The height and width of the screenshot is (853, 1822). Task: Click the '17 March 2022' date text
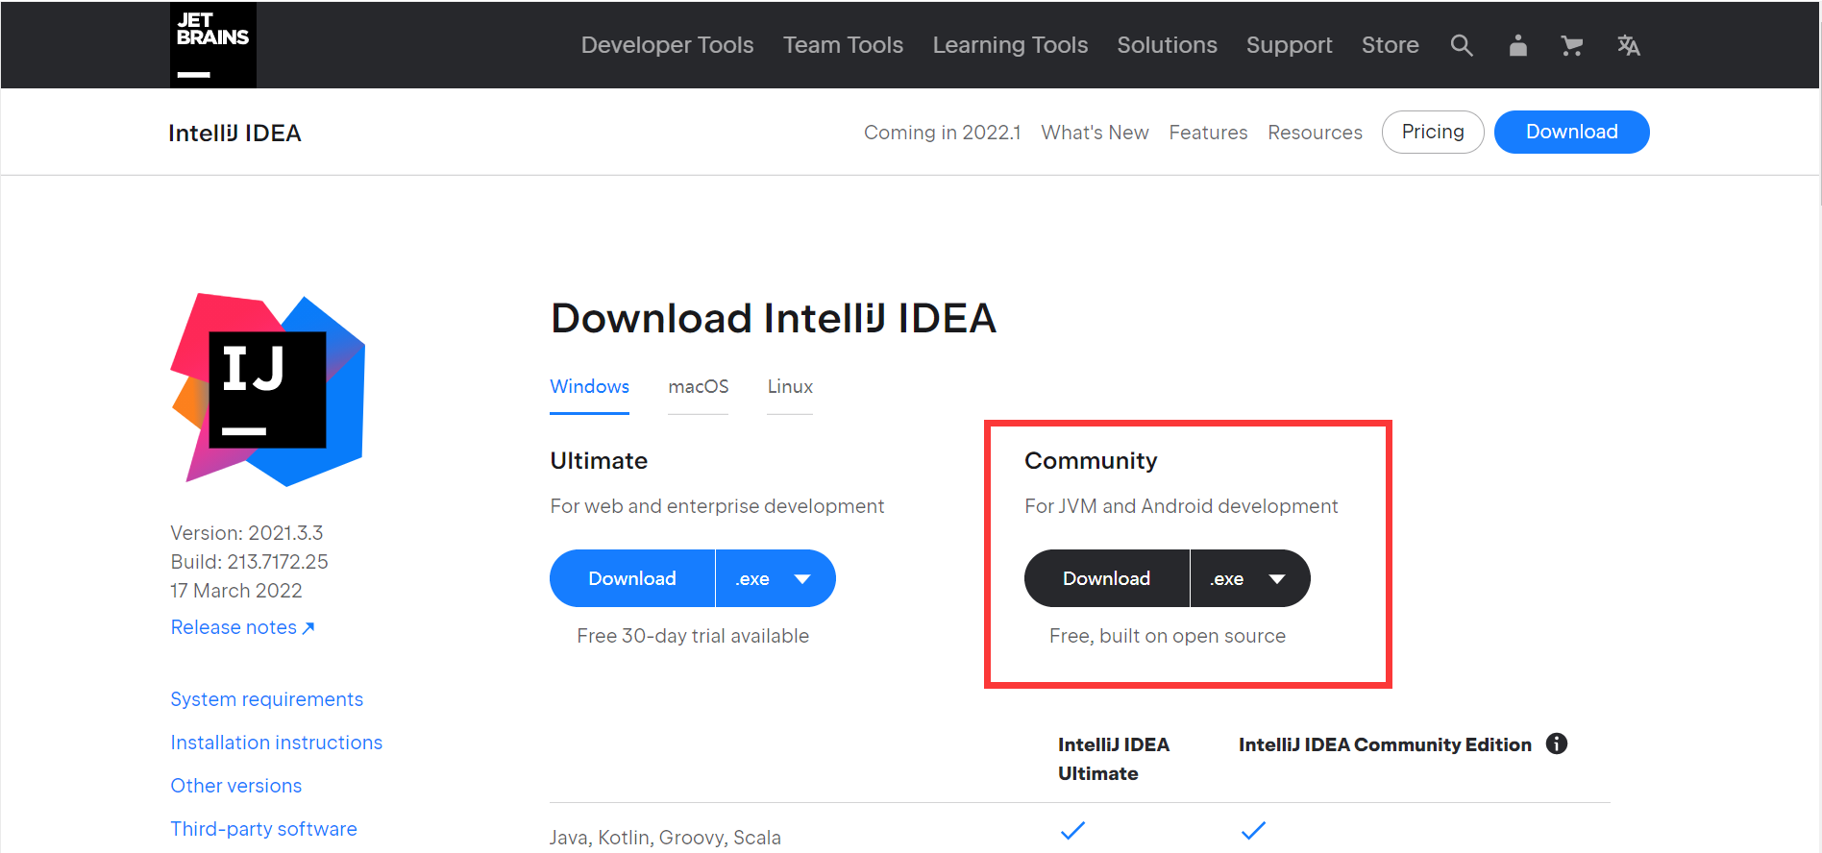click(x=236, y=591)
